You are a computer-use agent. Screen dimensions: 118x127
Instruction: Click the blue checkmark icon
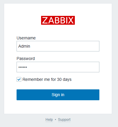pyautogui.click(x=19, y=79)
